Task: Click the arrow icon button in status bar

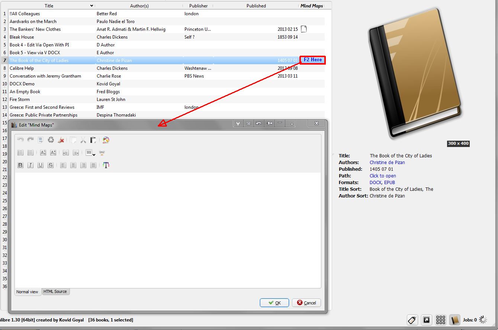Action: pos(427,320)
